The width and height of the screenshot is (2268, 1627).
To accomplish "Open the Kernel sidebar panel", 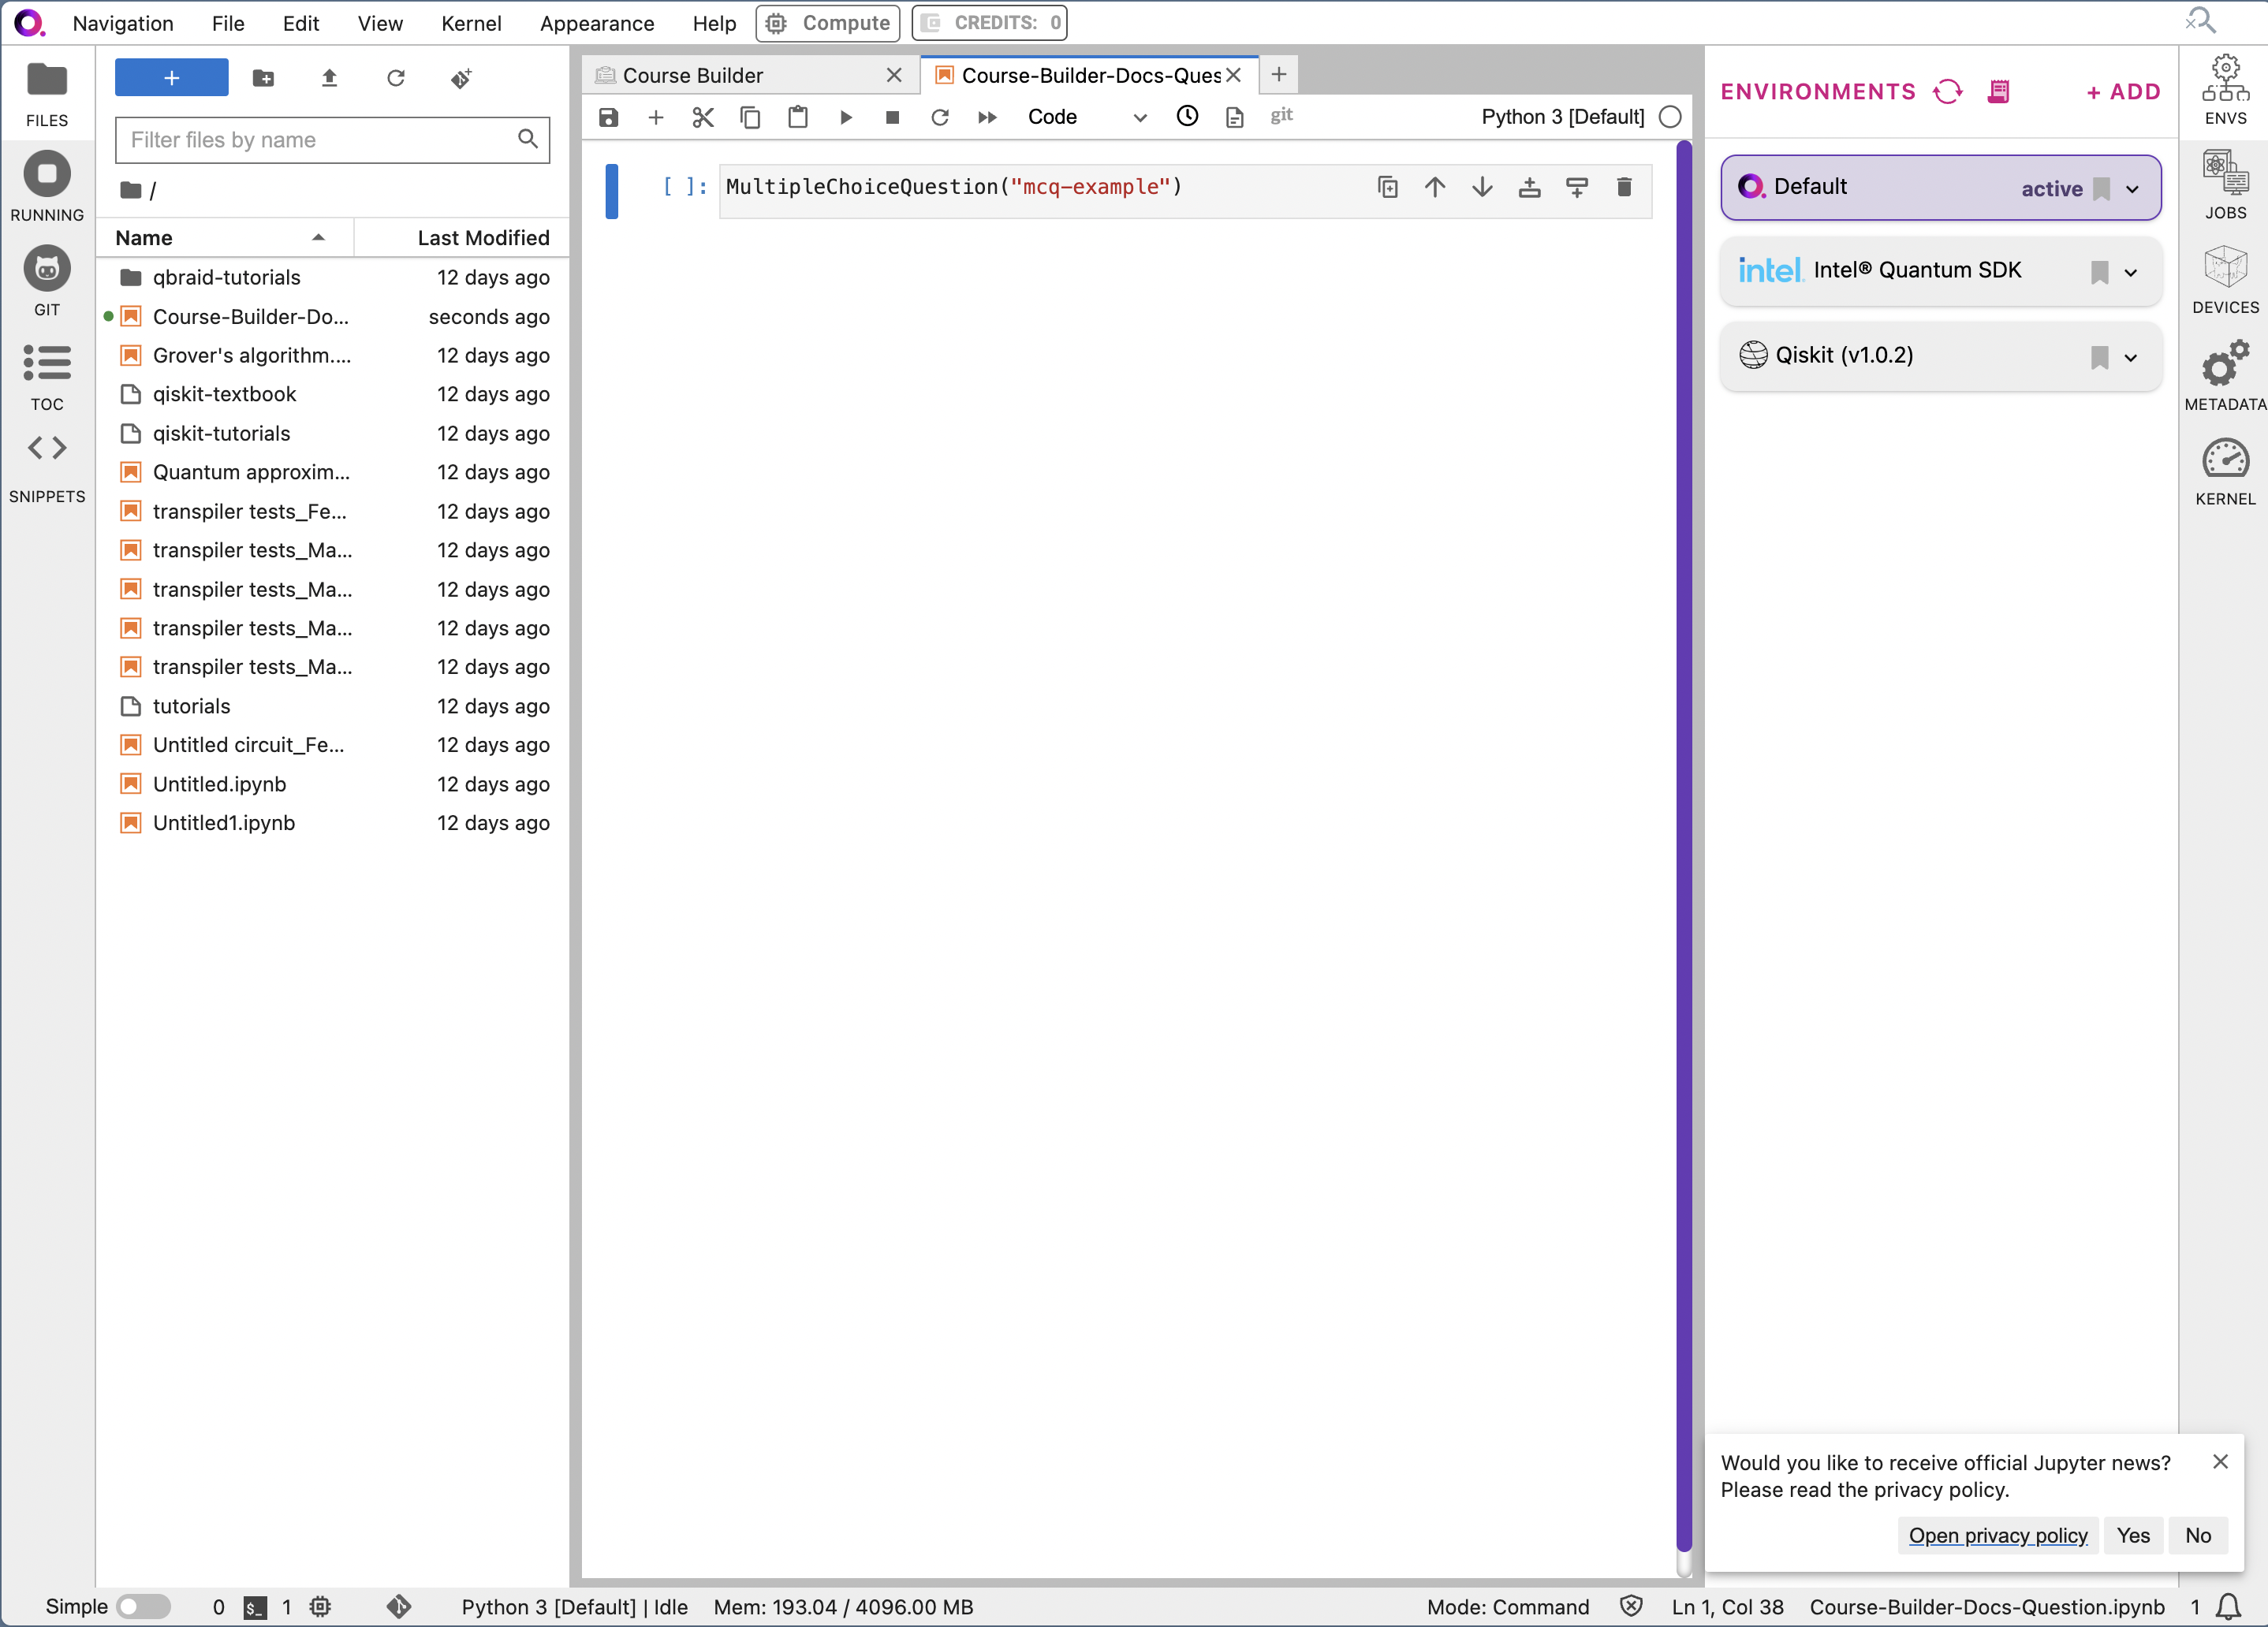I will [2225, 471].
